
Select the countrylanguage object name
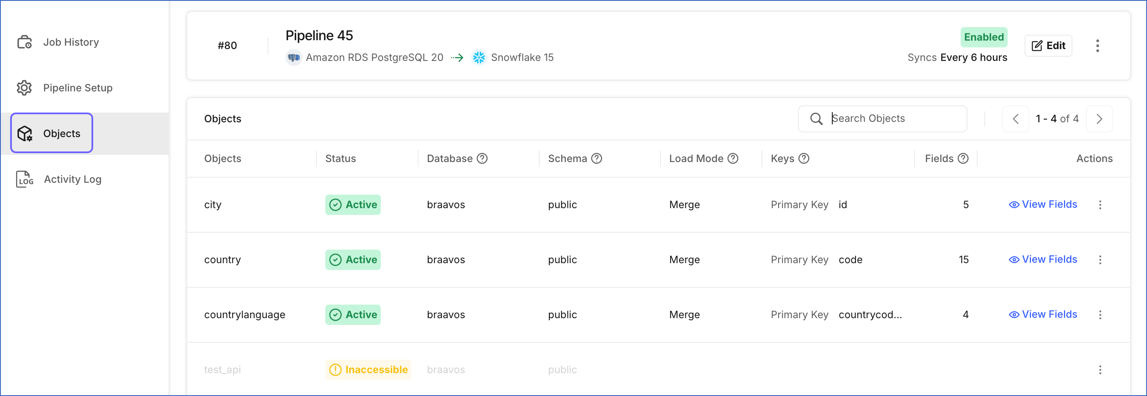click(245, 315)
